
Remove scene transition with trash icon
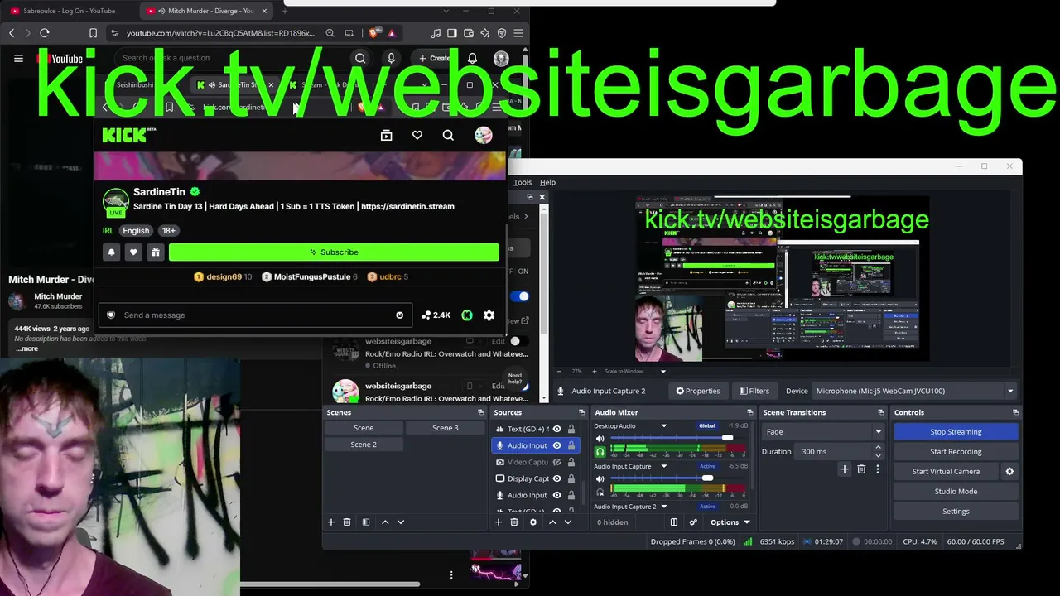point(861,469)
